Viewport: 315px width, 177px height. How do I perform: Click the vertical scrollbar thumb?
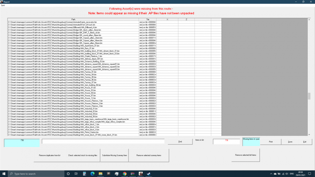pyautogui.click(x=309, y=96)
